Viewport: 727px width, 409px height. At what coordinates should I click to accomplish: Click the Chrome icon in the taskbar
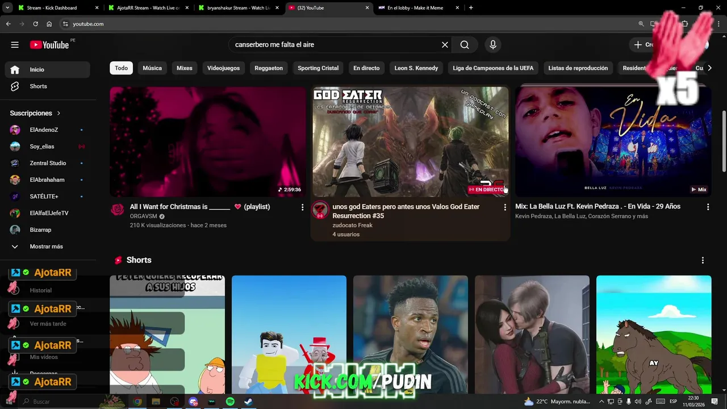(x=137, y=402)
